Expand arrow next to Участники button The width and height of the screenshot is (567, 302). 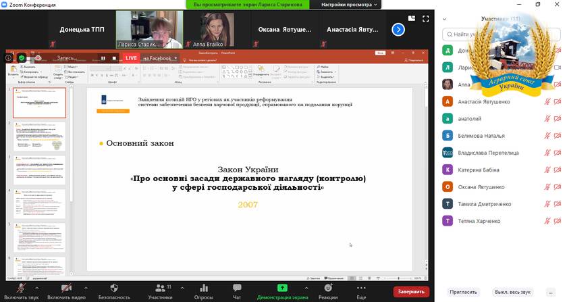coord(182,288)
